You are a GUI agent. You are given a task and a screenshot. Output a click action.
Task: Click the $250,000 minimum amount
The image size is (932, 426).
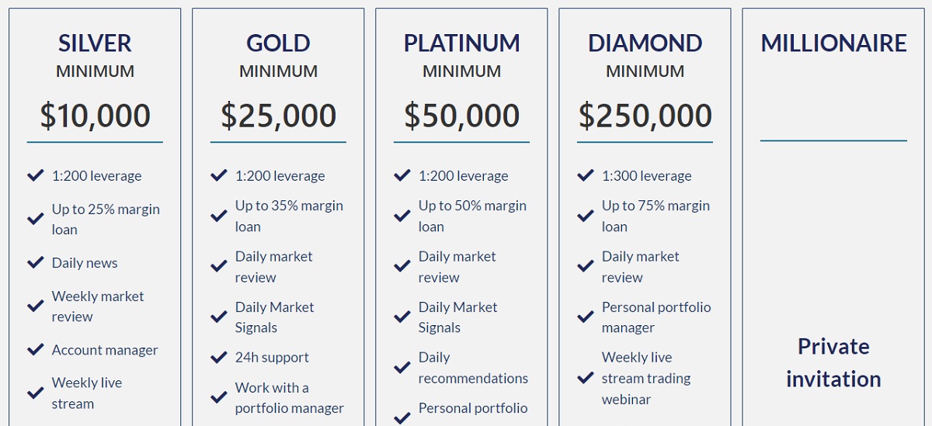tap(645, 116)
